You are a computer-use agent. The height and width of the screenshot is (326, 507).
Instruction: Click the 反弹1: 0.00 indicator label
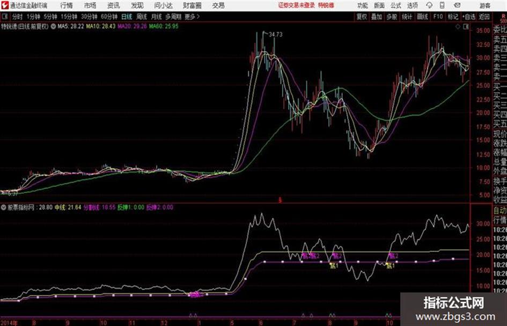(x=130, y=207)
